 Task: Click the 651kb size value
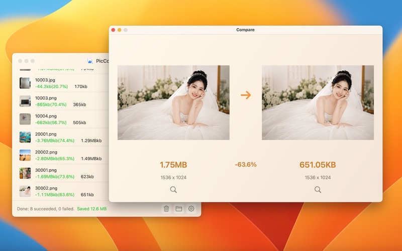[87, 195]
